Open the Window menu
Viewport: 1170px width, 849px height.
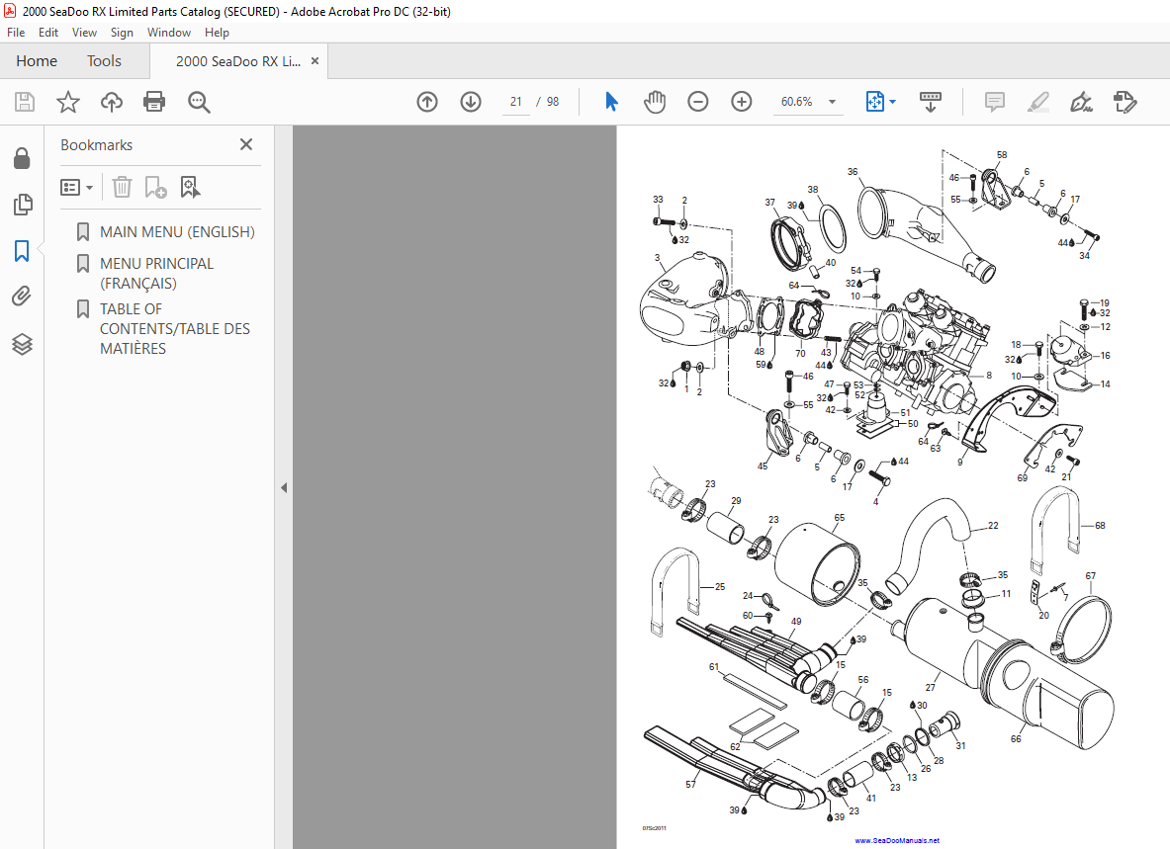pos(169,32)
